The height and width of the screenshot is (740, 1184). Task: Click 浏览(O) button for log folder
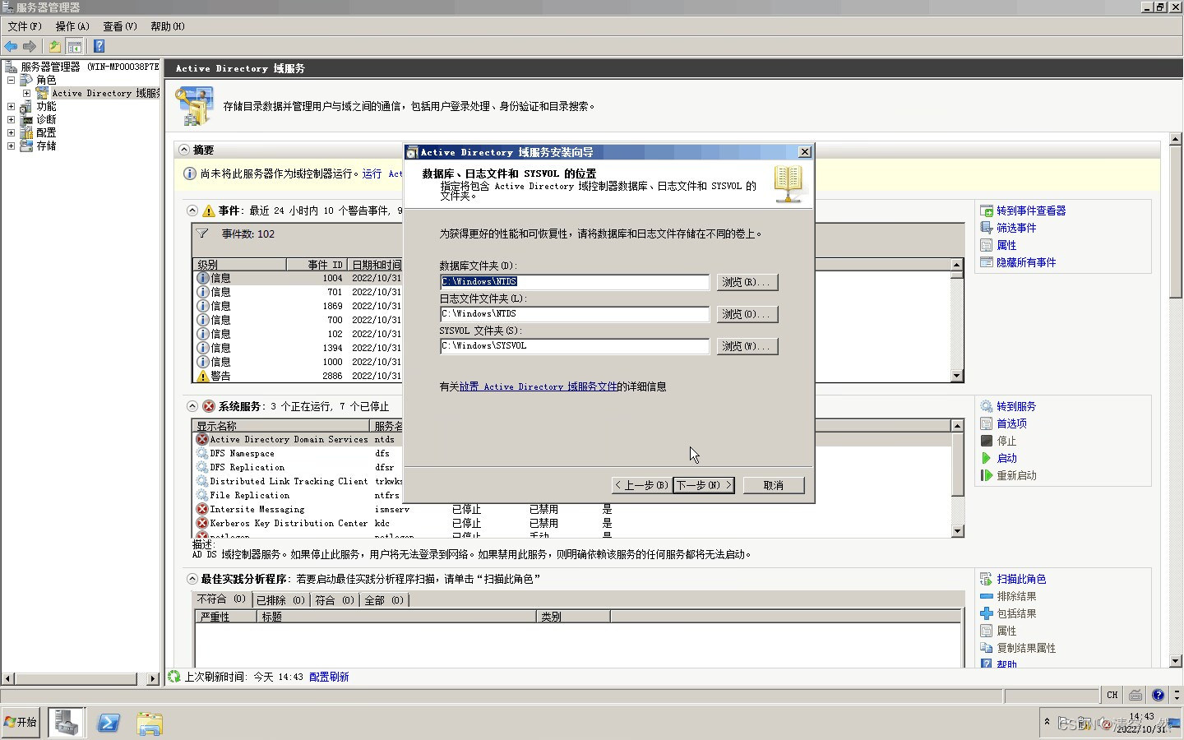pyautogui.click(x=747, y=314)
